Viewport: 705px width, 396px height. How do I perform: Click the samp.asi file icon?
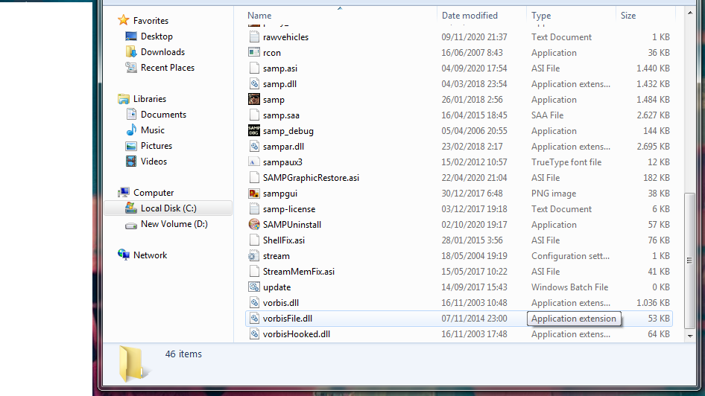click(254, 68)
